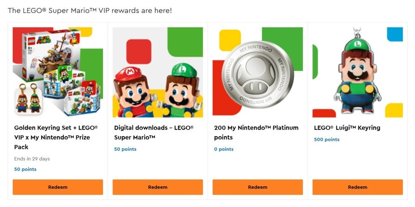This screenshot has width=415, height=207.
Task: Redeem the LEGO Luigi Keyring reward
Action: (358, 187)
